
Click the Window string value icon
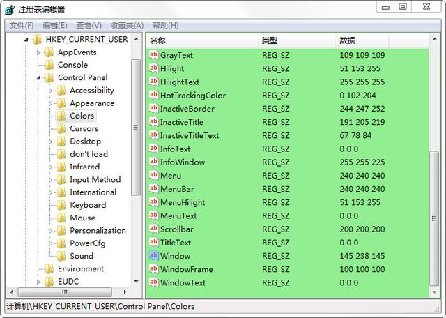[153, 255]
